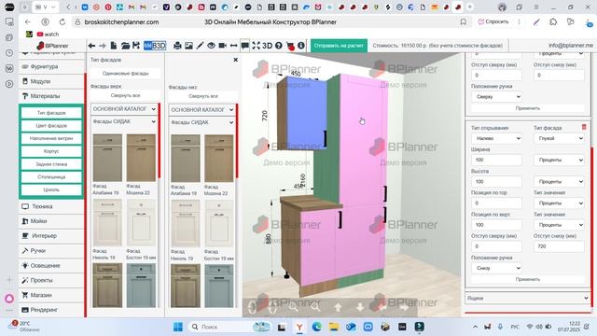The width and height of the screenshot is (597, 336).
Task: Print the project with printer icon
Action: pos(177,46)
